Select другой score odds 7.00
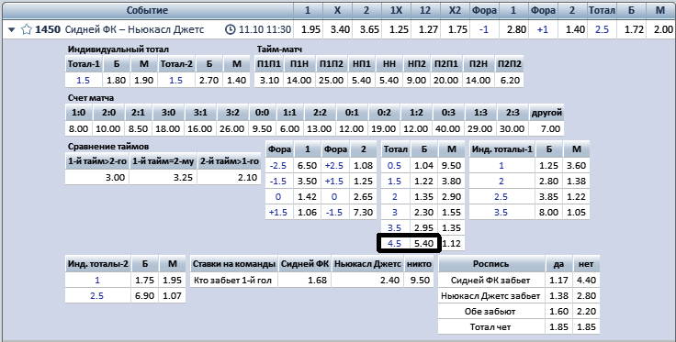The width and height of the screenshot is (676, 342). point(546,128)
